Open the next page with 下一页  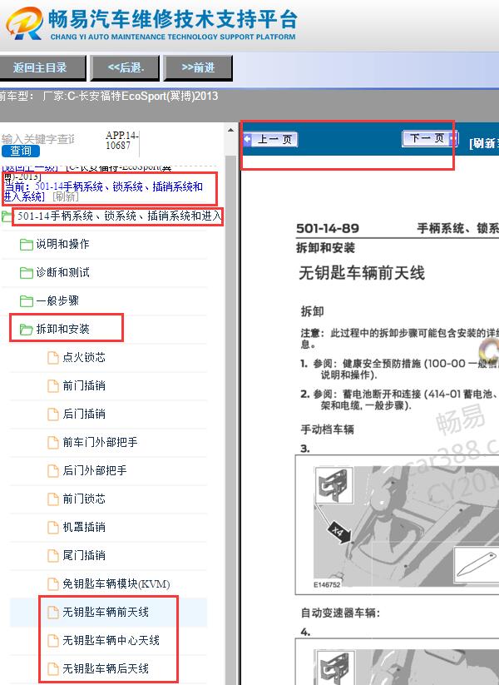430,138
